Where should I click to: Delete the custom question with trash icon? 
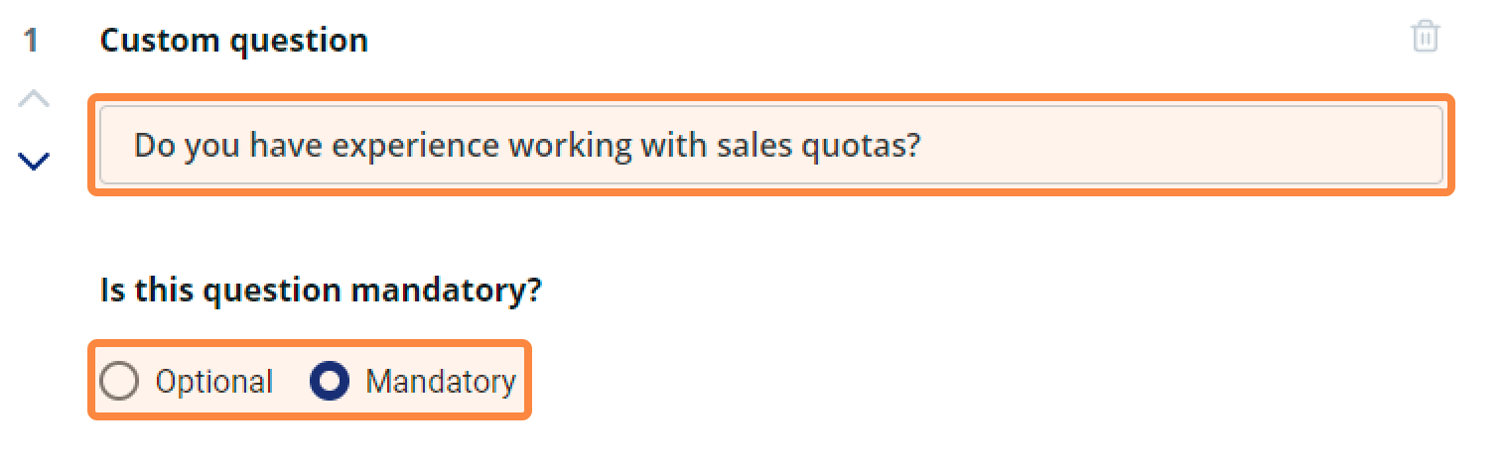pyautogui.click(x=1425, y=37)
